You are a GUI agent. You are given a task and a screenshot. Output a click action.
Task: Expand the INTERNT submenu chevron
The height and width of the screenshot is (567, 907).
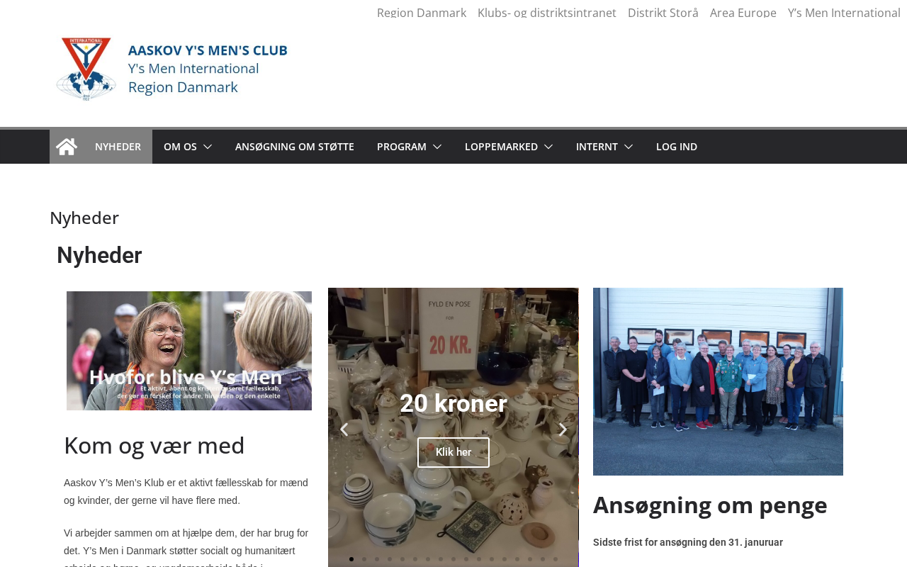[629, 147]
